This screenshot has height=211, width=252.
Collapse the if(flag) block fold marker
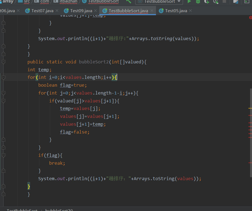[3, 155]
